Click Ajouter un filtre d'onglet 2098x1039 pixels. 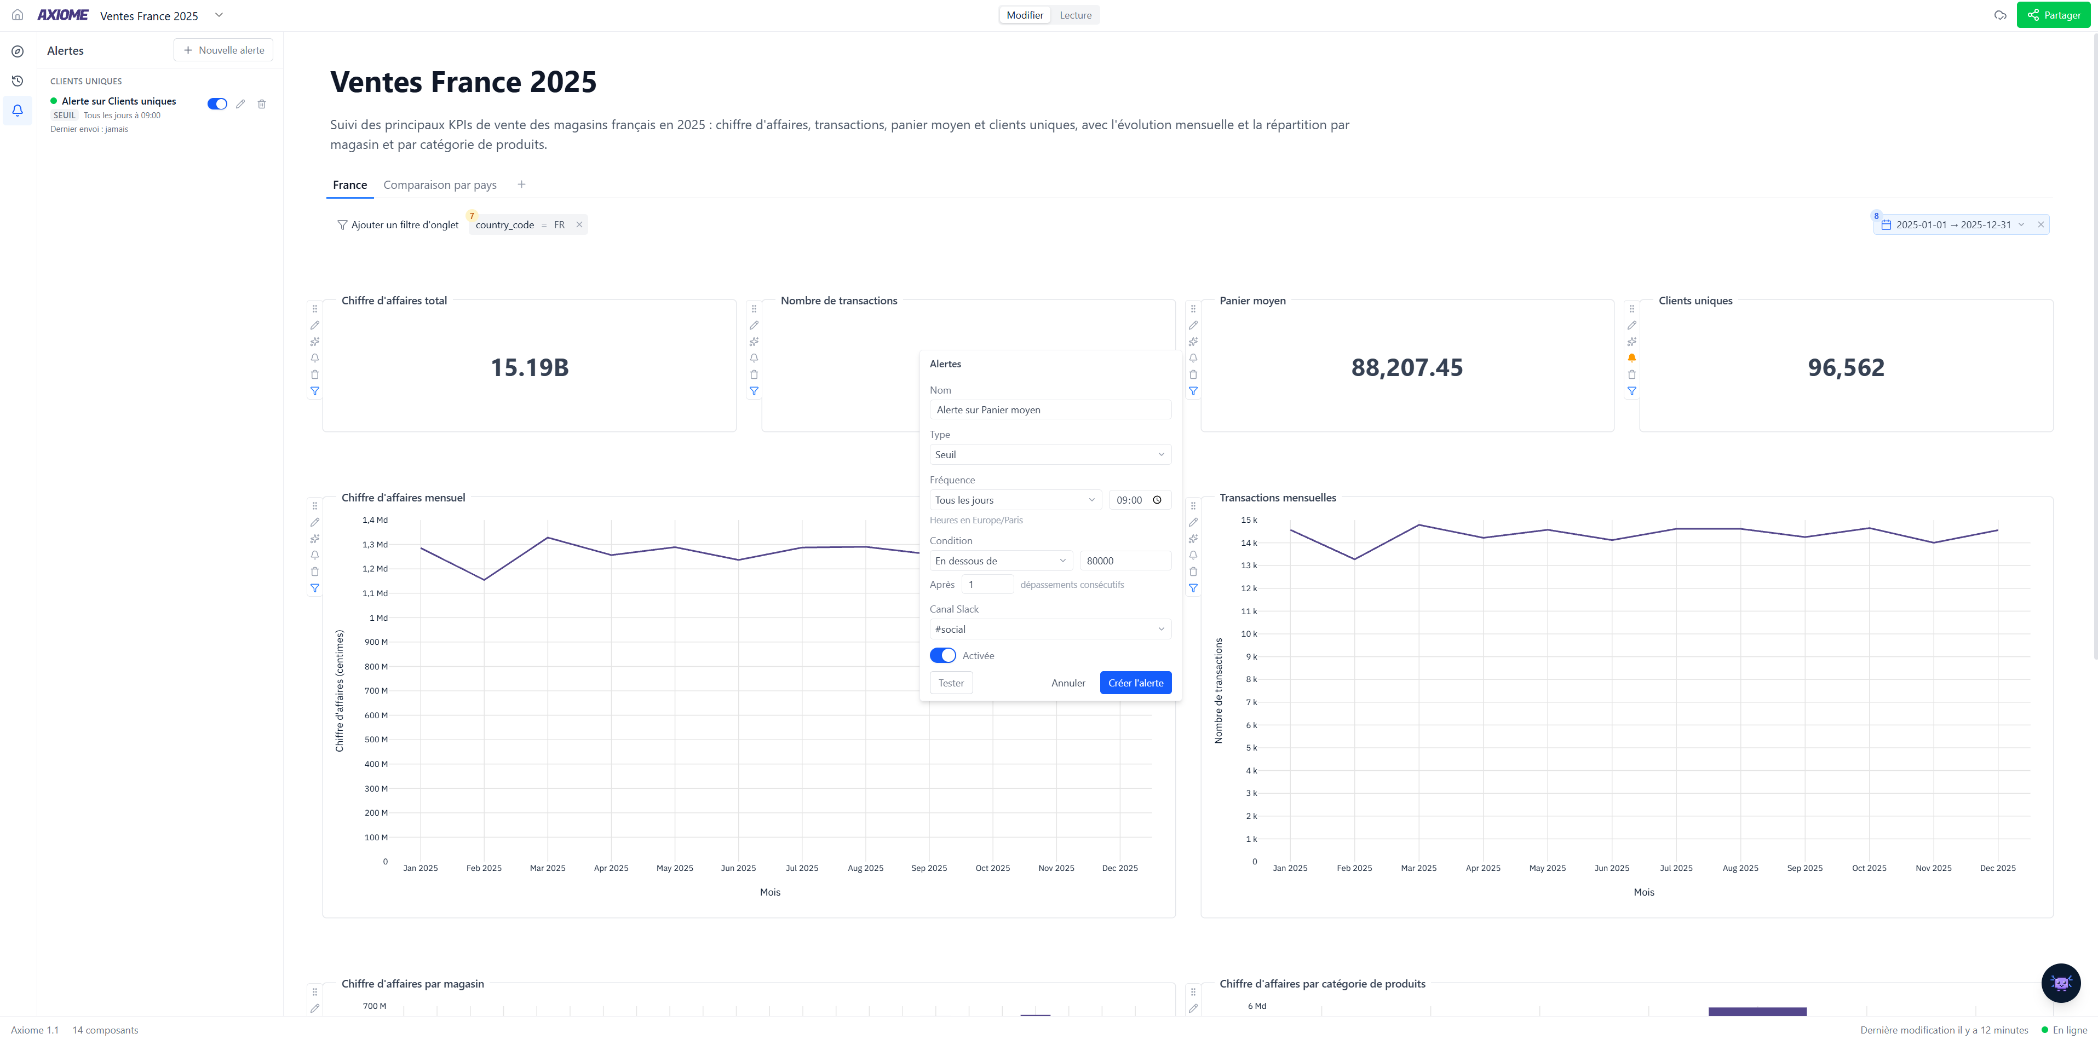point(398,225)
